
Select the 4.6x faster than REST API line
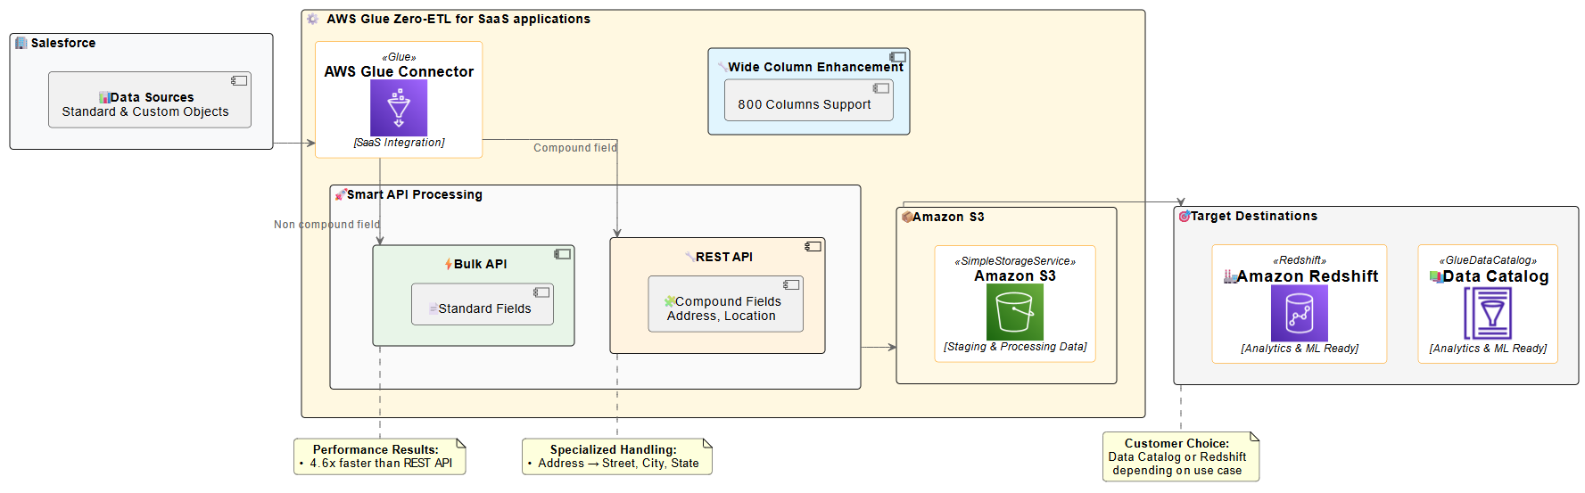pos(381,463)
